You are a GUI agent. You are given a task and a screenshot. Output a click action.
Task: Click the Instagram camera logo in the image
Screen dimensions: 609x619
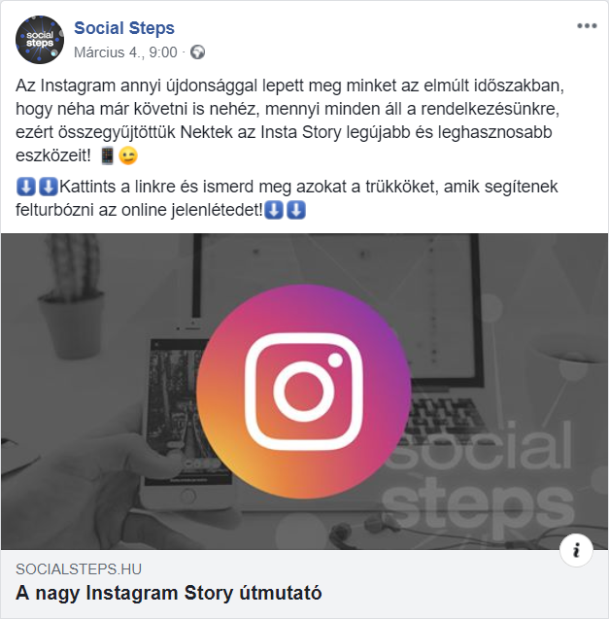click(x=304, y=391)
